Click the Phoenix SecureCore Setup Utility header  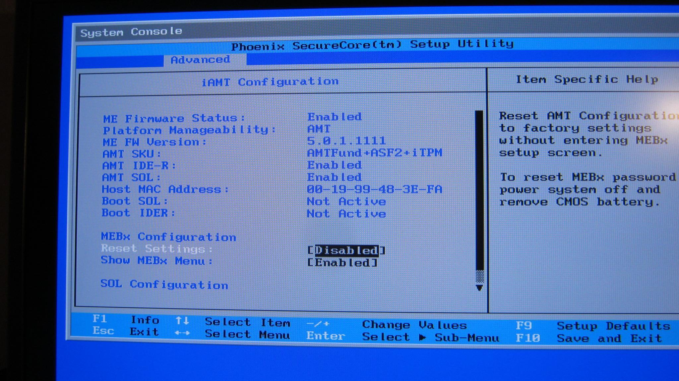point(372,45)
